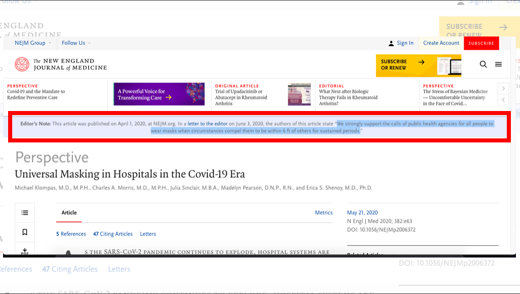Open the Create Account link
Image resolution: width=520 pixels, height=294 pixels.
[441, 43]
